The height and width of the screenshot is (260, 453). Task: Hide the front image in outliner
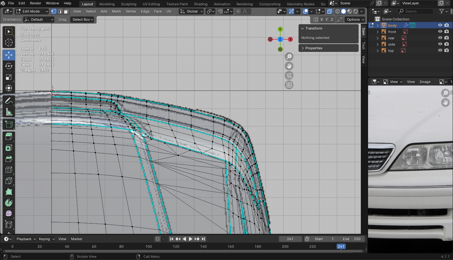440,32
